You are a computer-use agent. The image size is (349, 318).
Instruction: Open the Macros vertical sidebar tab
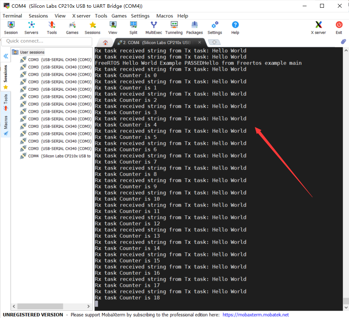click(x=5, y=126)
